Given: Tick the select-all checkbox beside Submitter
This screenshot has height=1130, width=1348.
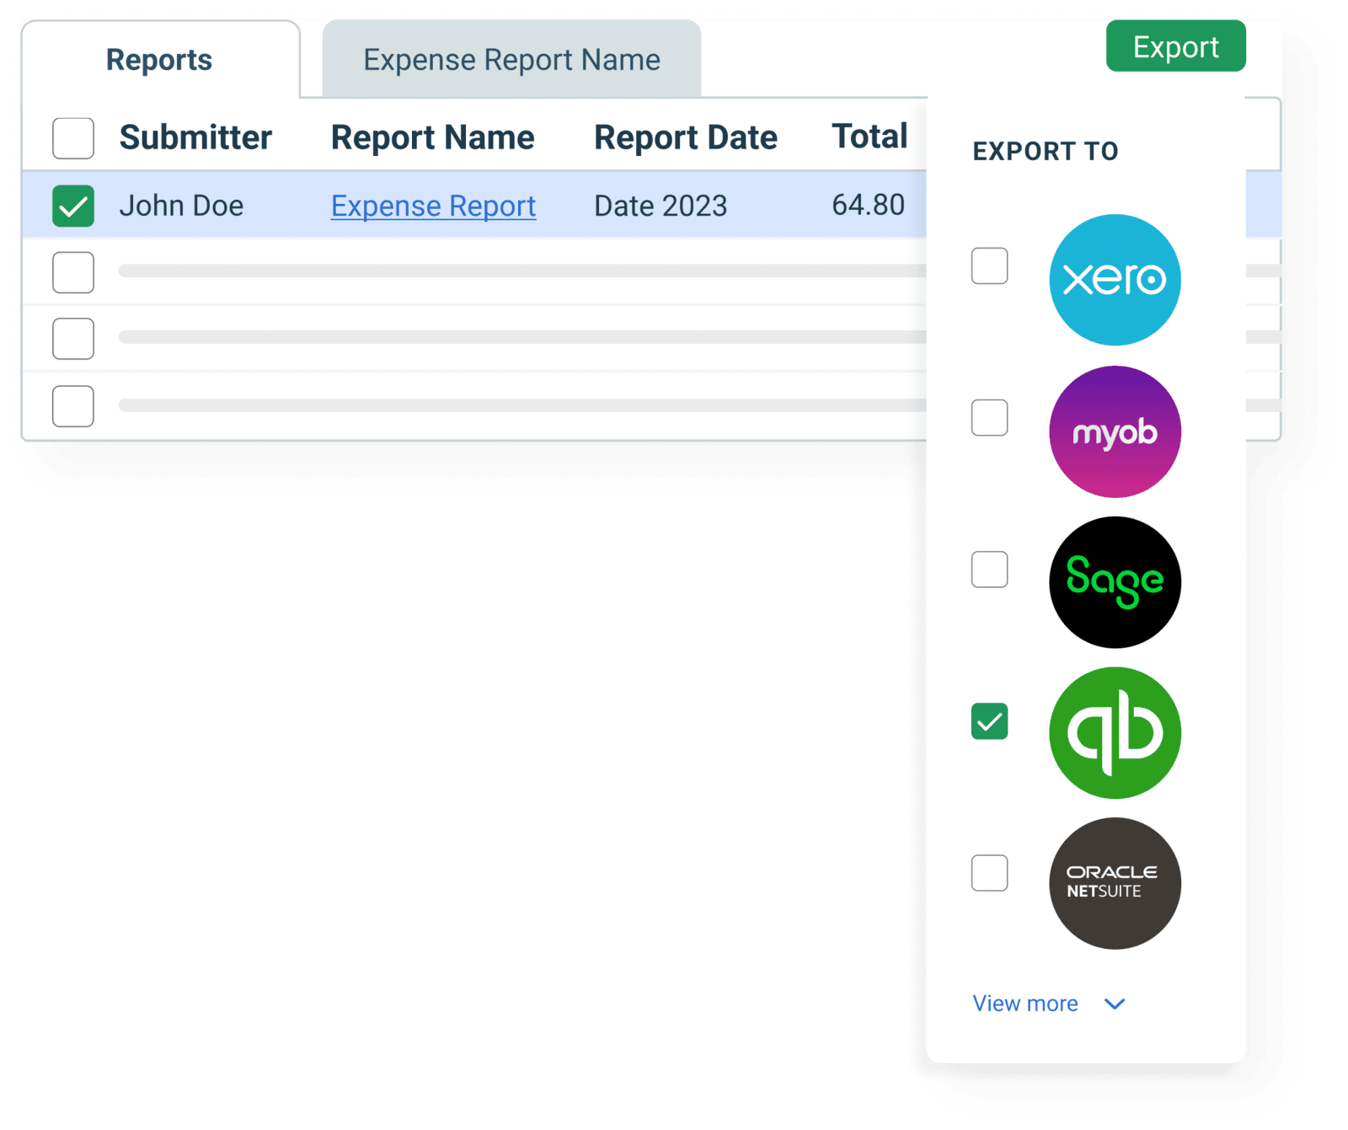Looking at the screenshot, I should (x=73, y=138).
